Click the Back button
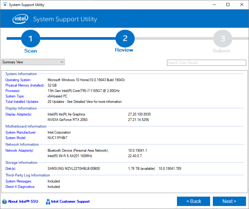The height and width of the screenshot is (209, 249). click(x=194, y=201)
